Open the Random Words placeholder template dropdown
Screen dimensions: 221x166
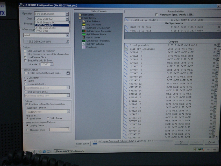[68, 112]
